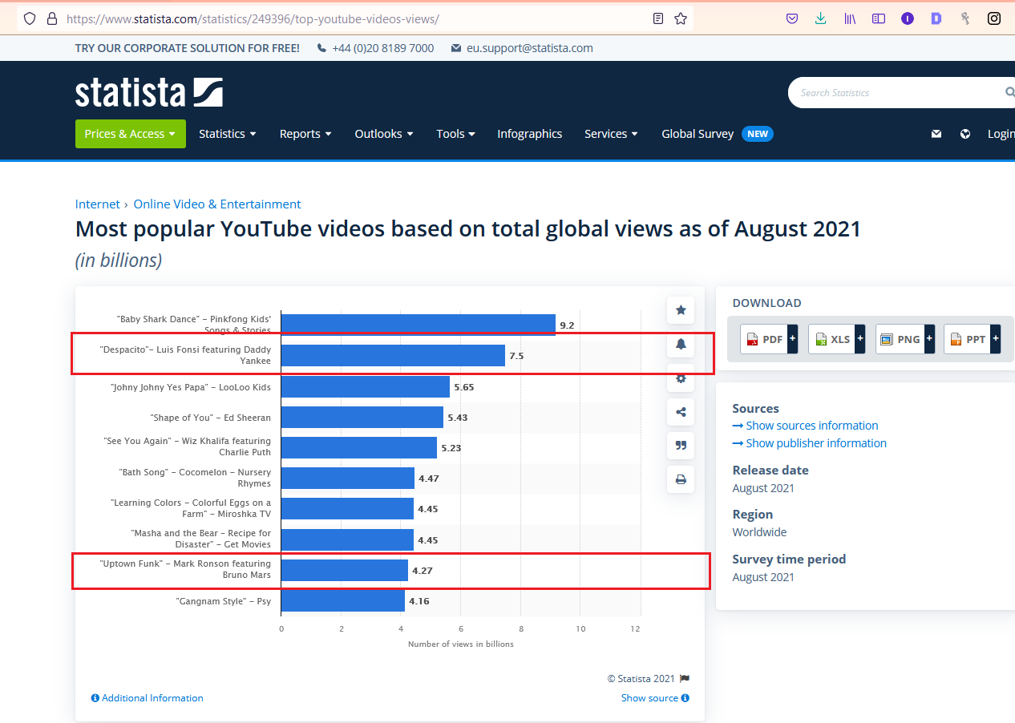Click the search magnifier icon
Viewport: 1015px width, 723px height.
pos(1009,92)
